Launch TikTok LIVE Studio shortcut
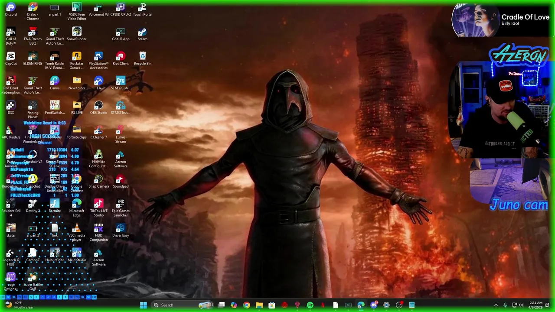Screen dimensions: 555x312 pos(98,208)
